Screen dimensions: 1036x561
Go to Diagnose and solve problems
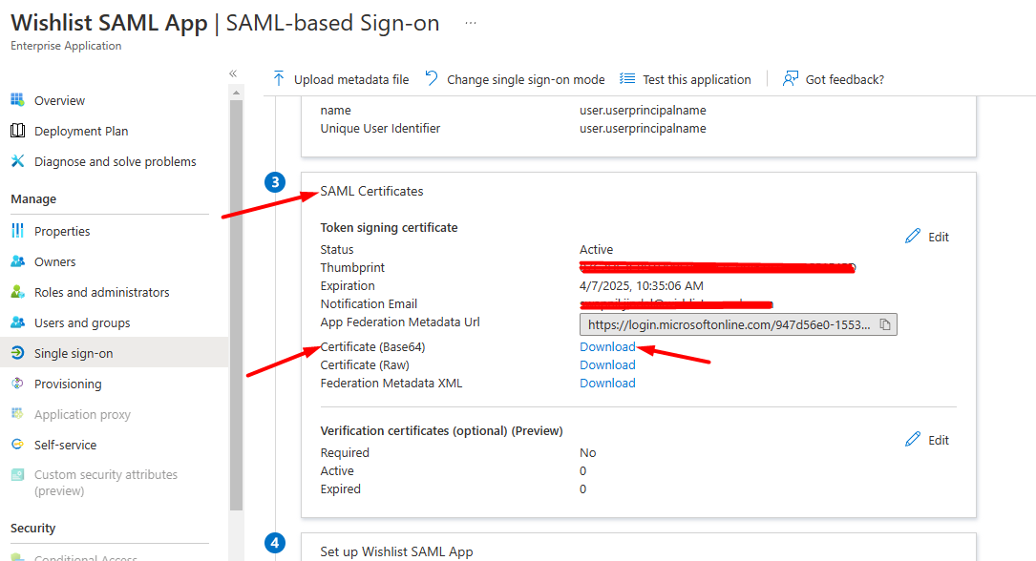[x=115, y=161]
